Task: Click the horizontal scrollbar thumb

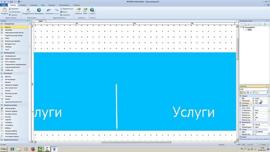Action: click(136, 142)
